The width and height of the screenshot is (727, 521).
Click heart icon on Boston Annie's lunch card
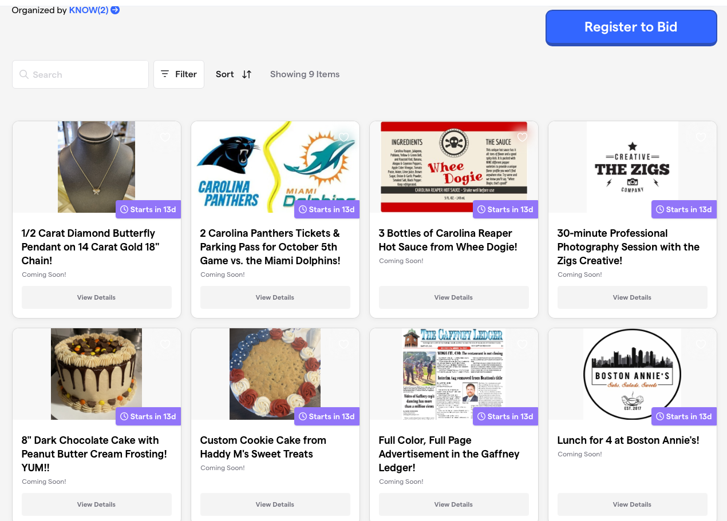coord(701,344)
